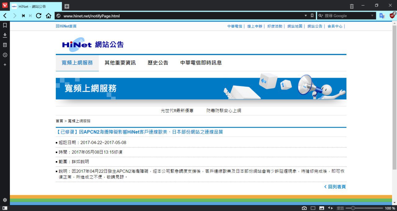Bookmark this page from the address bar
Image resolution: width=397 pixels, height=211 pixels.
[312, 15]
